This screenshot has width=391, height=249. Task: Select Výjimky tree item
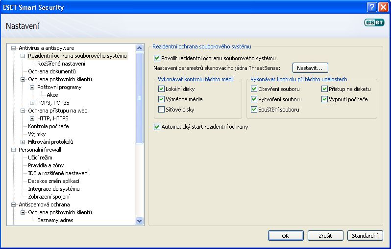37,134
